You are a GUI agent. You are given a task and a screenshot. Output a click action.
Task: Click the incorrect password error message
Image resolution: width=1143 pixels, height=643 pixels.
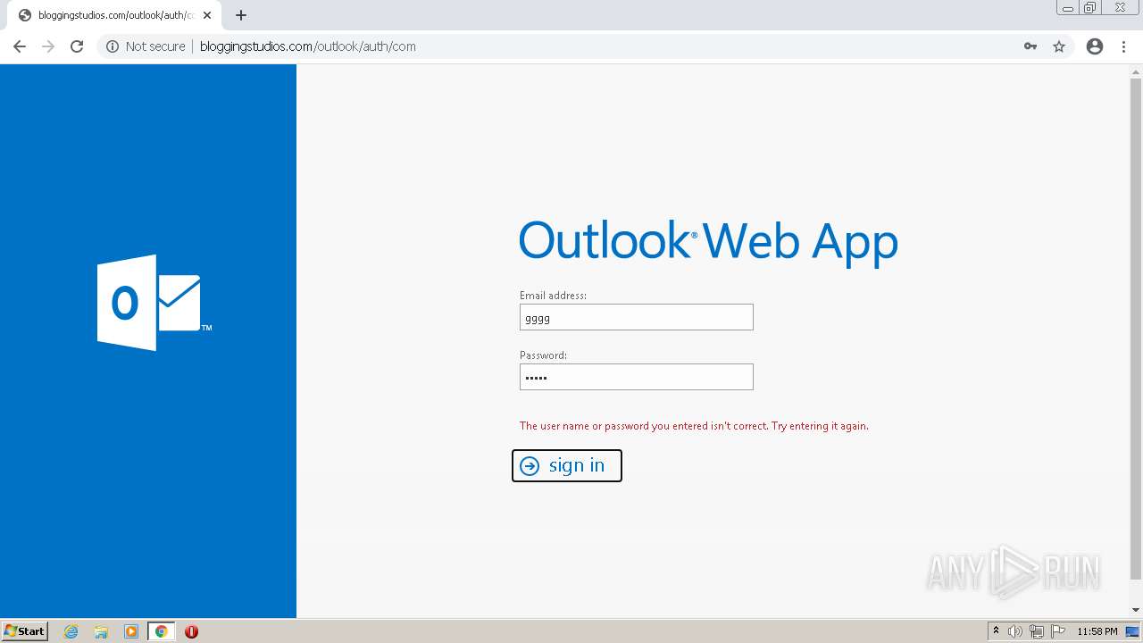[694, 426]
